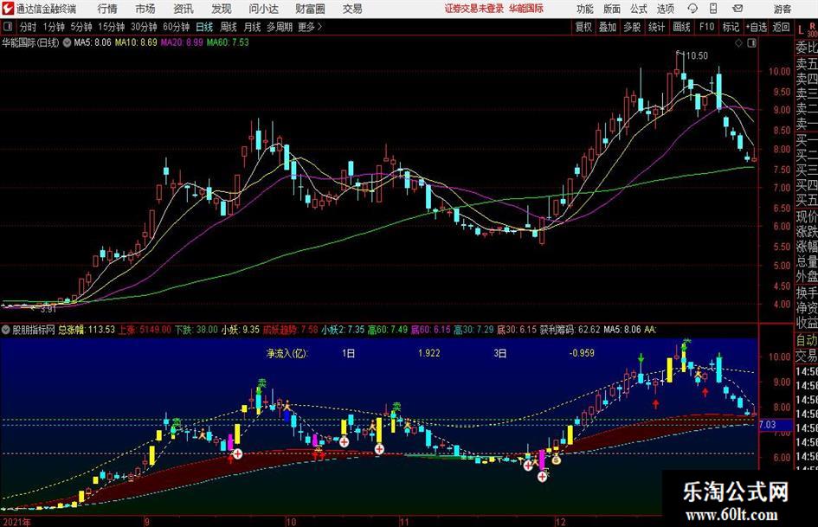Click the Tongdaxin red logo icon

point(7,9)
